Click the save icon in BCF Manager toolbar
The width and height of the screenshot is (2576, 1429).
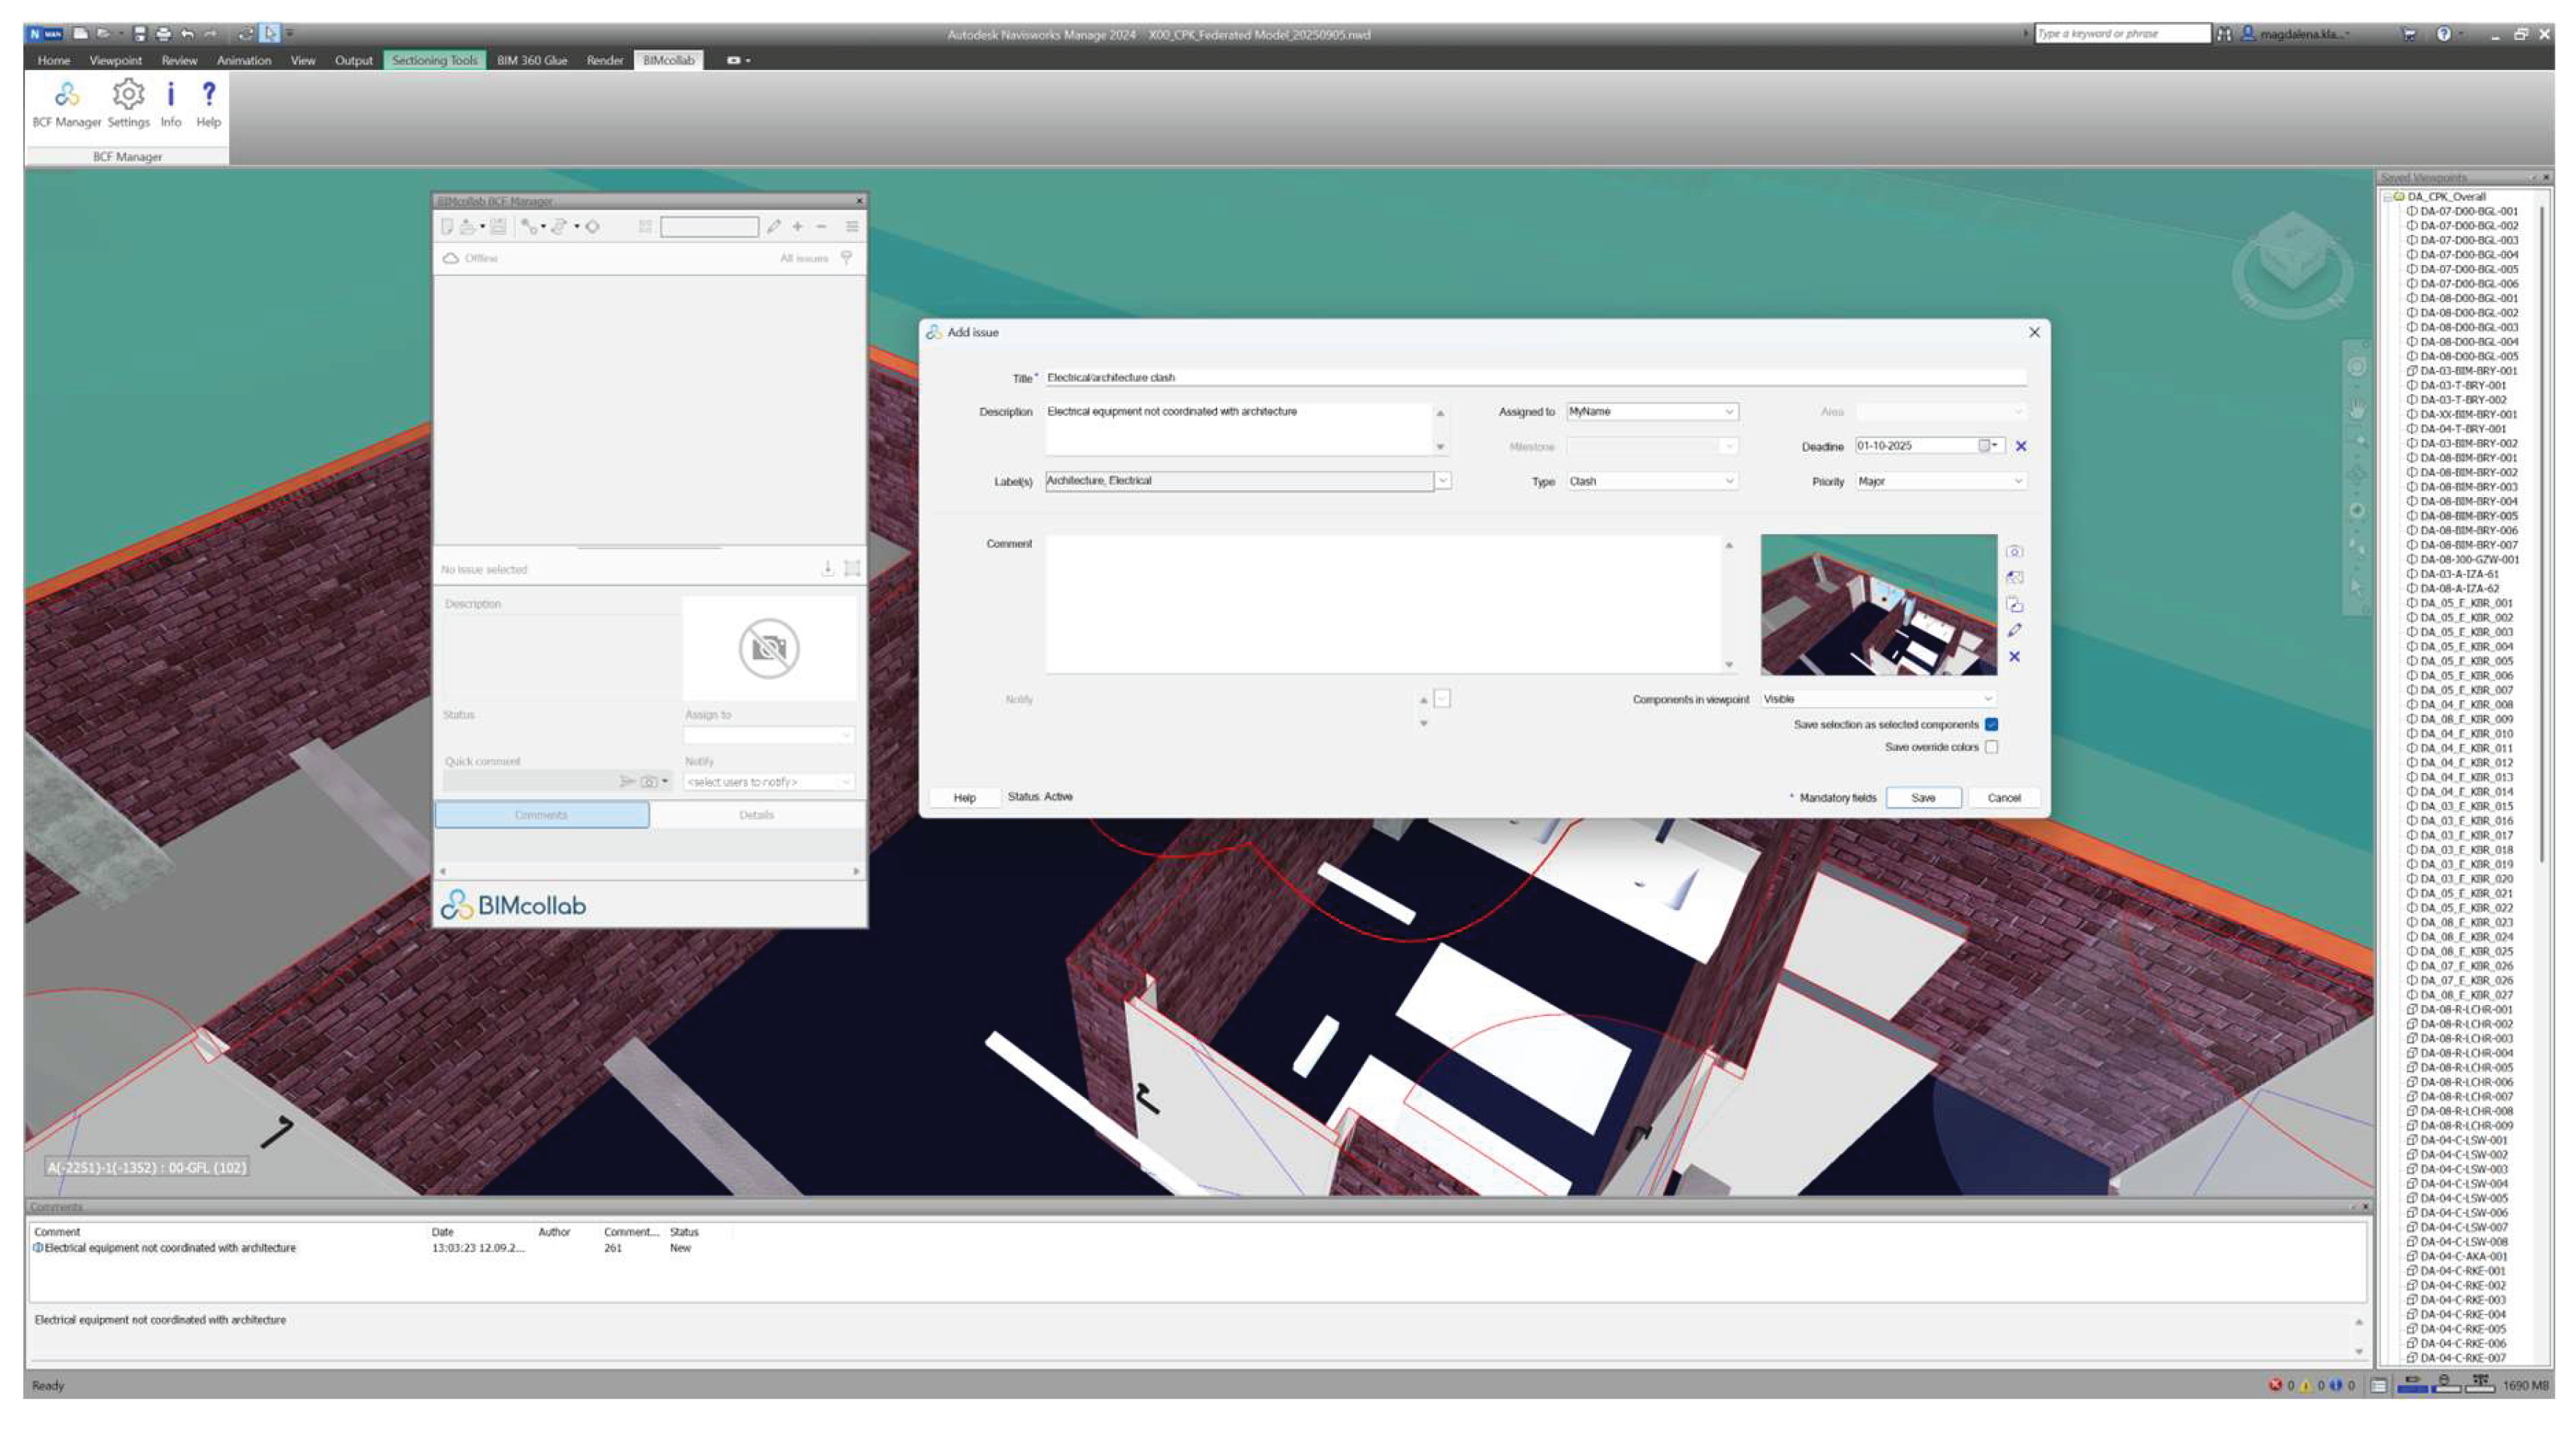tap(498, 227)
